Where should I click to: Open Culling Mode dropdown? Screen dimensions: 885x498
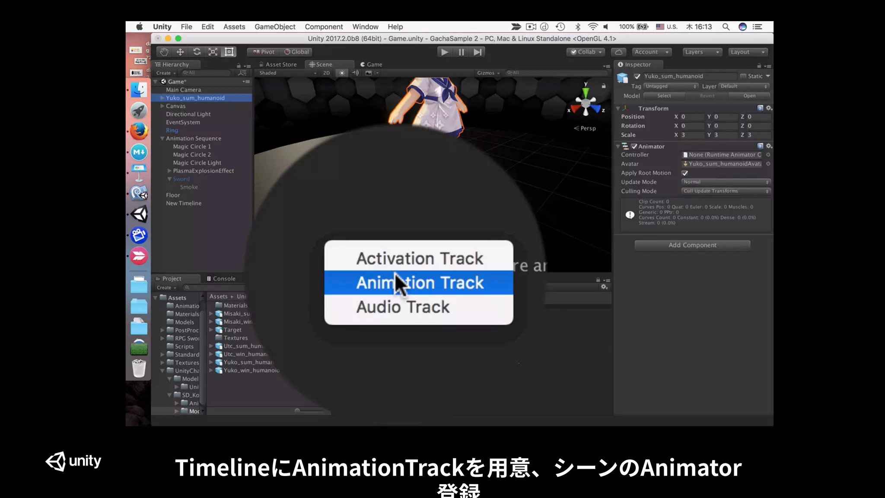[x=726, y=191]
